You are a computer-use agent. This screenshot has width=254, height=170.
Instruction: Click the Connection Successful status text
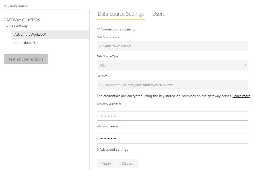tap(118, 29)
